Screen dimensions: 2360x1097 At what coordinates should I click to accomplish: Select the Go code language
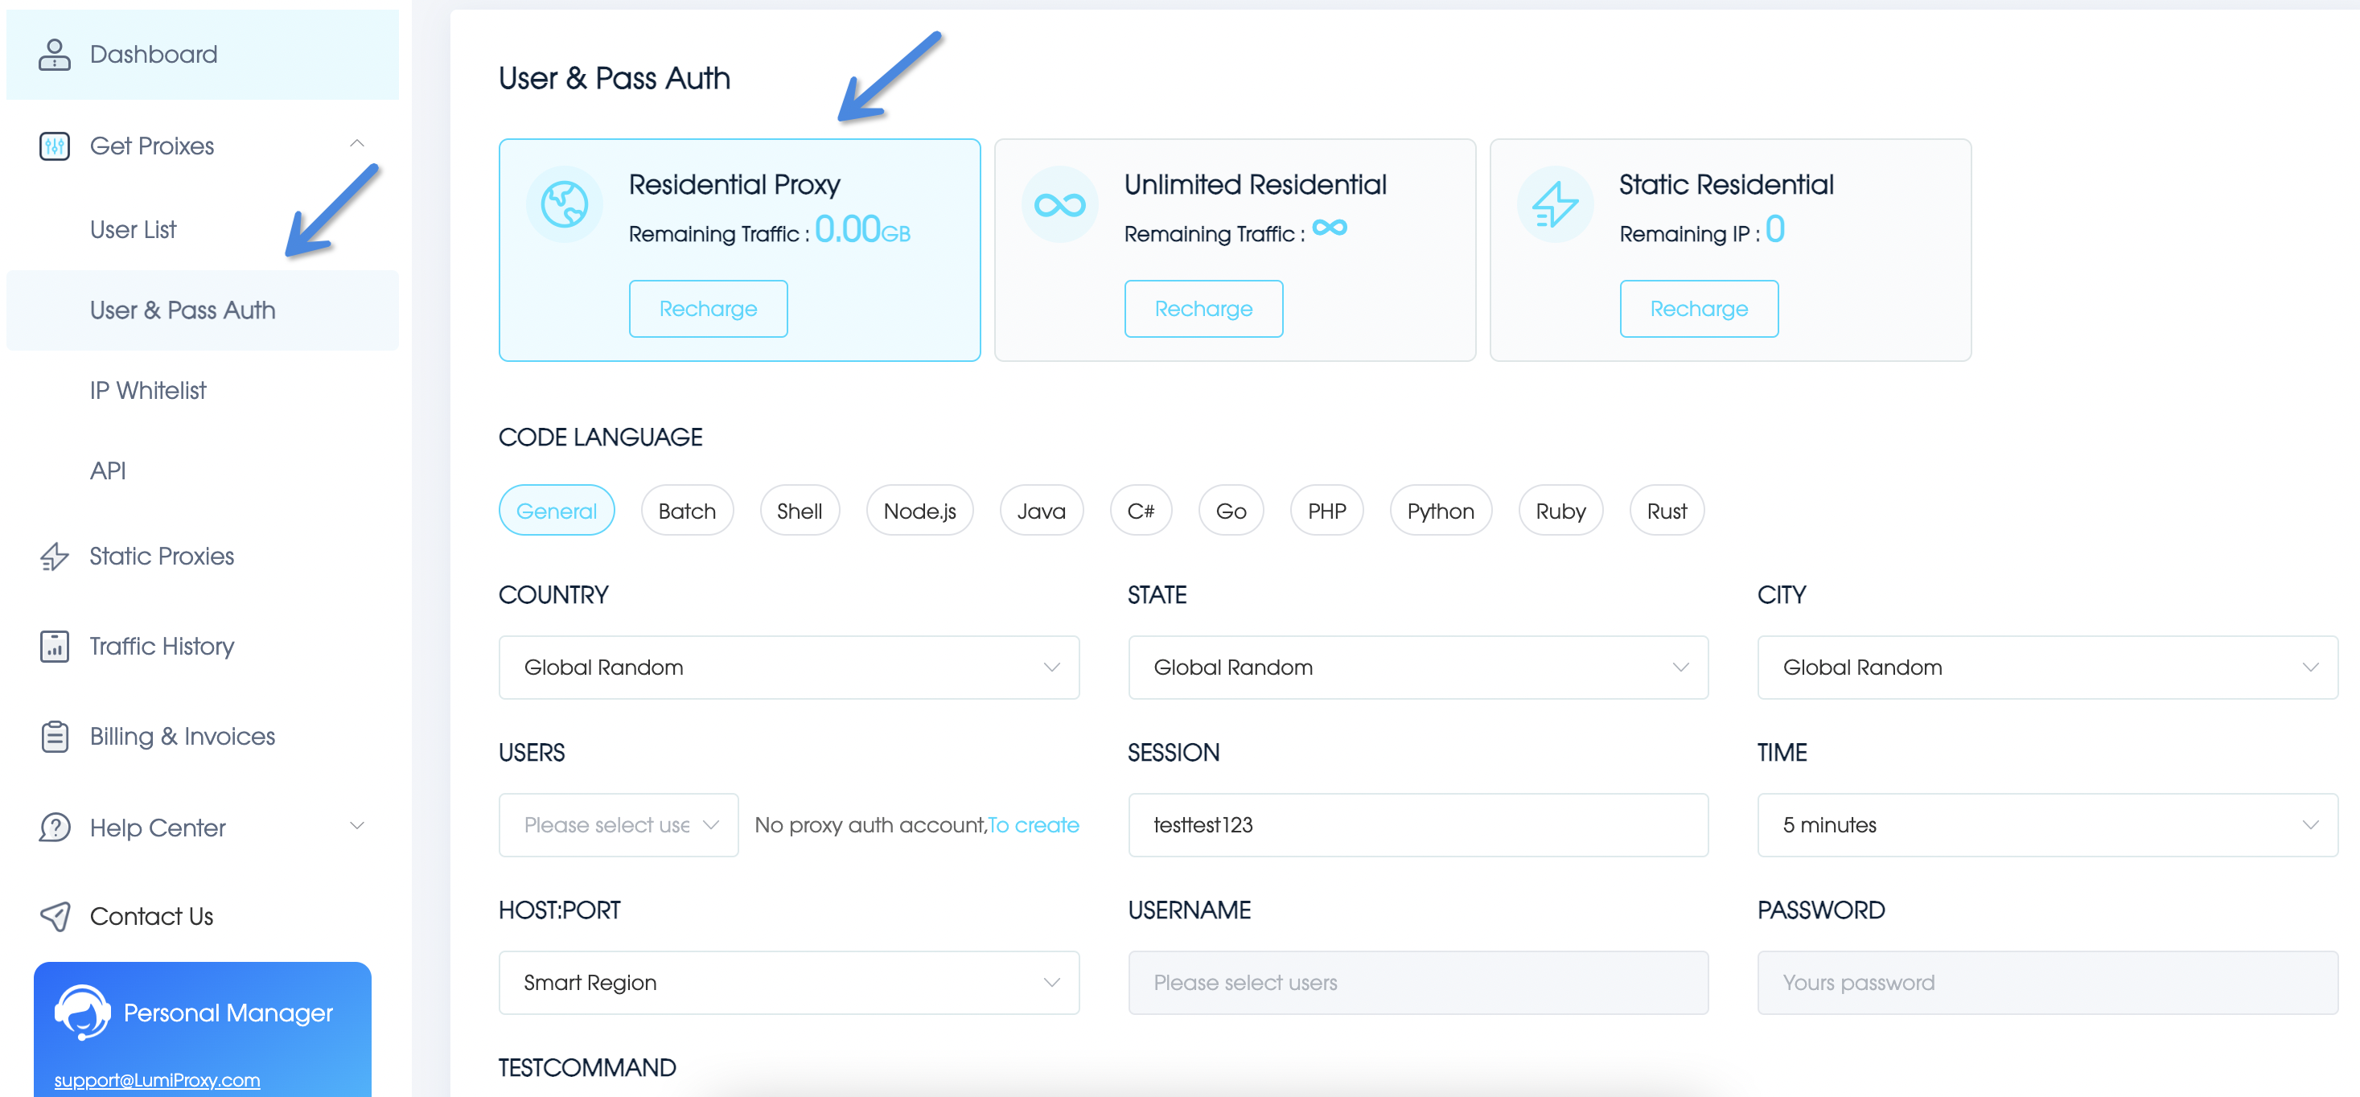point(1231,510)
